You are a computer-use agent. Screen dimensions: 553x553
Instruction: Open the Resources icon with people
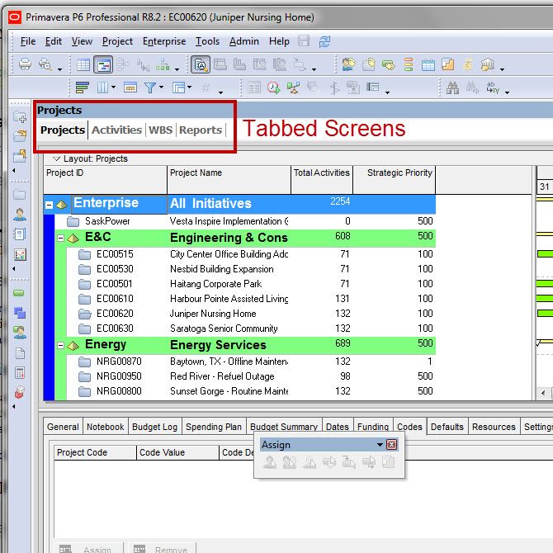point(349,64)
